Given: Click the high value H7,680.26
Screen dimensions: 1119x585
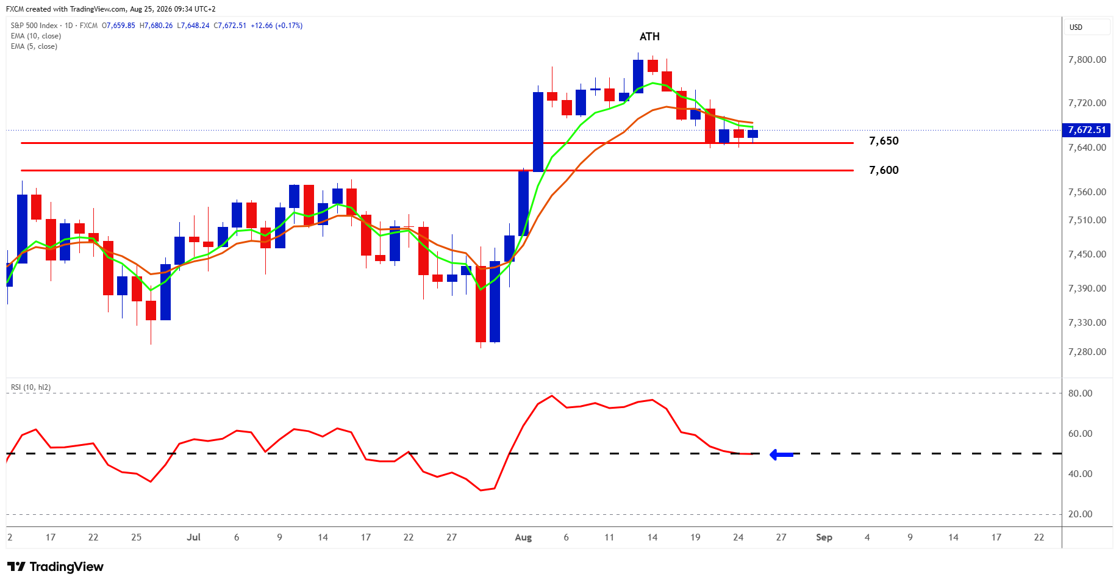Looking at the screenshot, I should (x=156, y=26).
